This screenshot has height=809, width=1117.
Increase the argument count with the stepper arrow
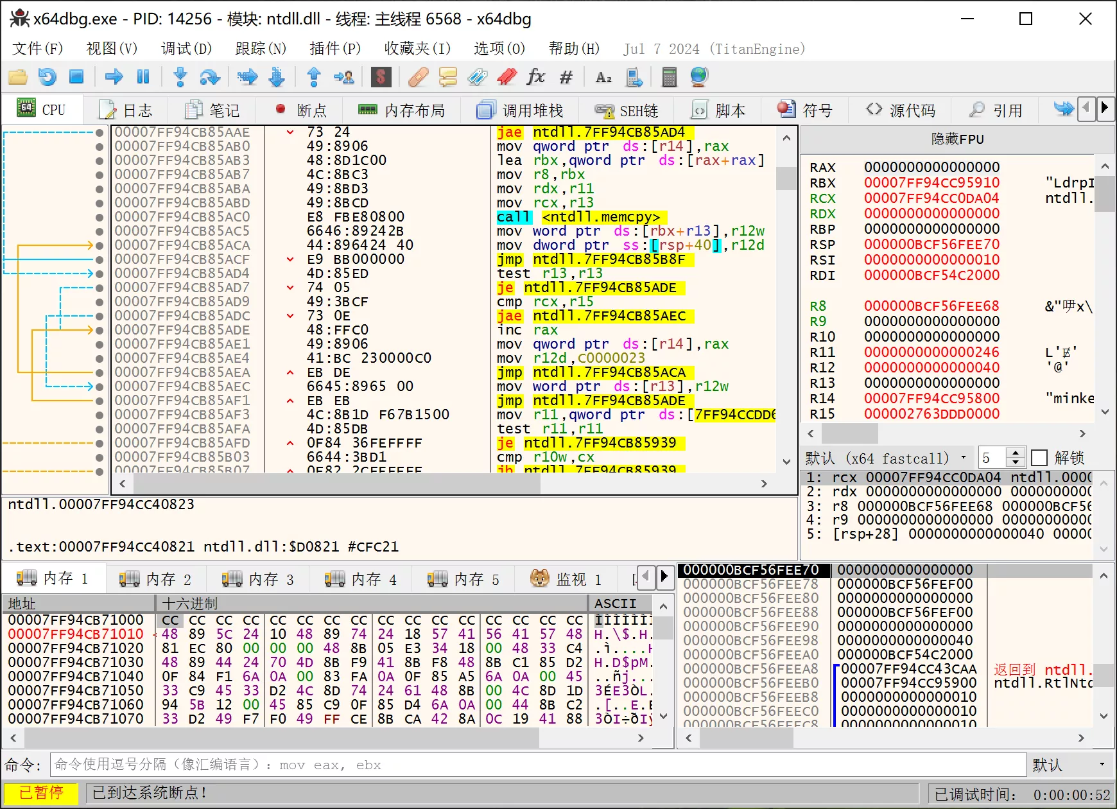tap(1016, 453)
